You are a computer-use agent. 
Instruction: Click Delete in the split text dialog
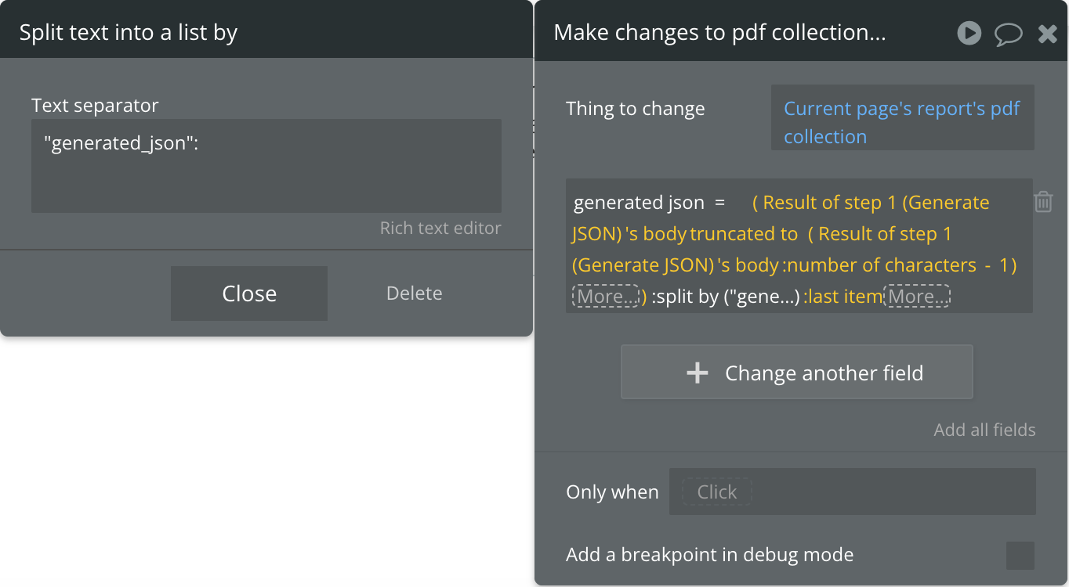[x=414, y=293]
